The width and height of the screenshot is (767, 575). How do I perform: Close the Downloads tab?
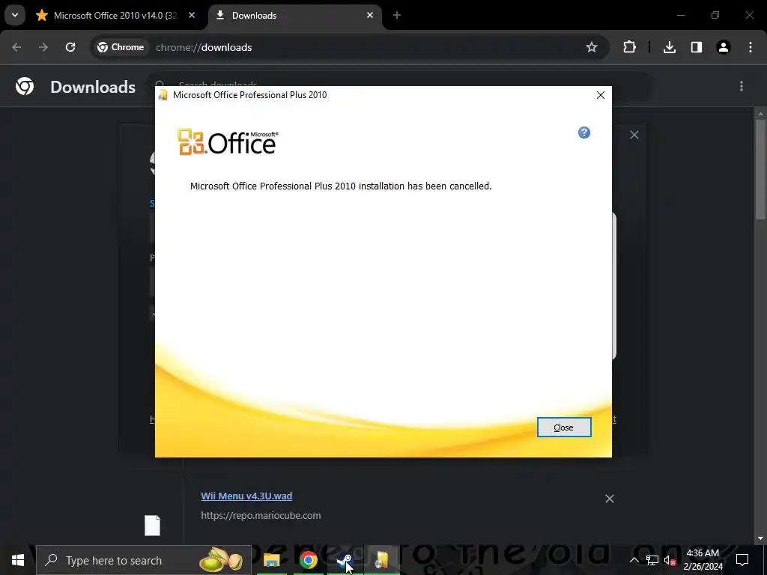tap(370, 16)
